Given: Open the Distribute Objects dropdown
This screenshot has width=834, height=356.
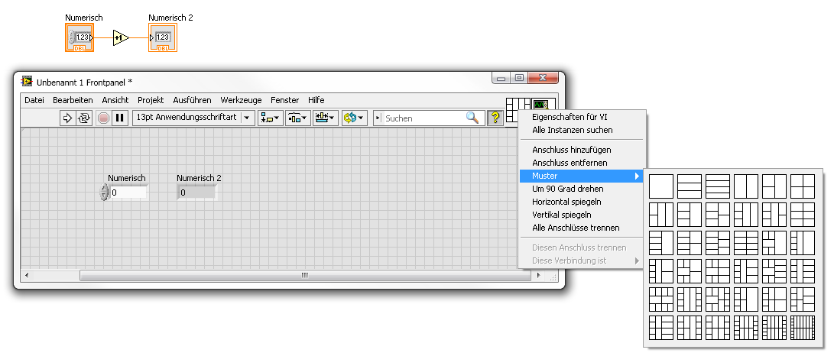Looking at the screenshot, I should [298, 118].
